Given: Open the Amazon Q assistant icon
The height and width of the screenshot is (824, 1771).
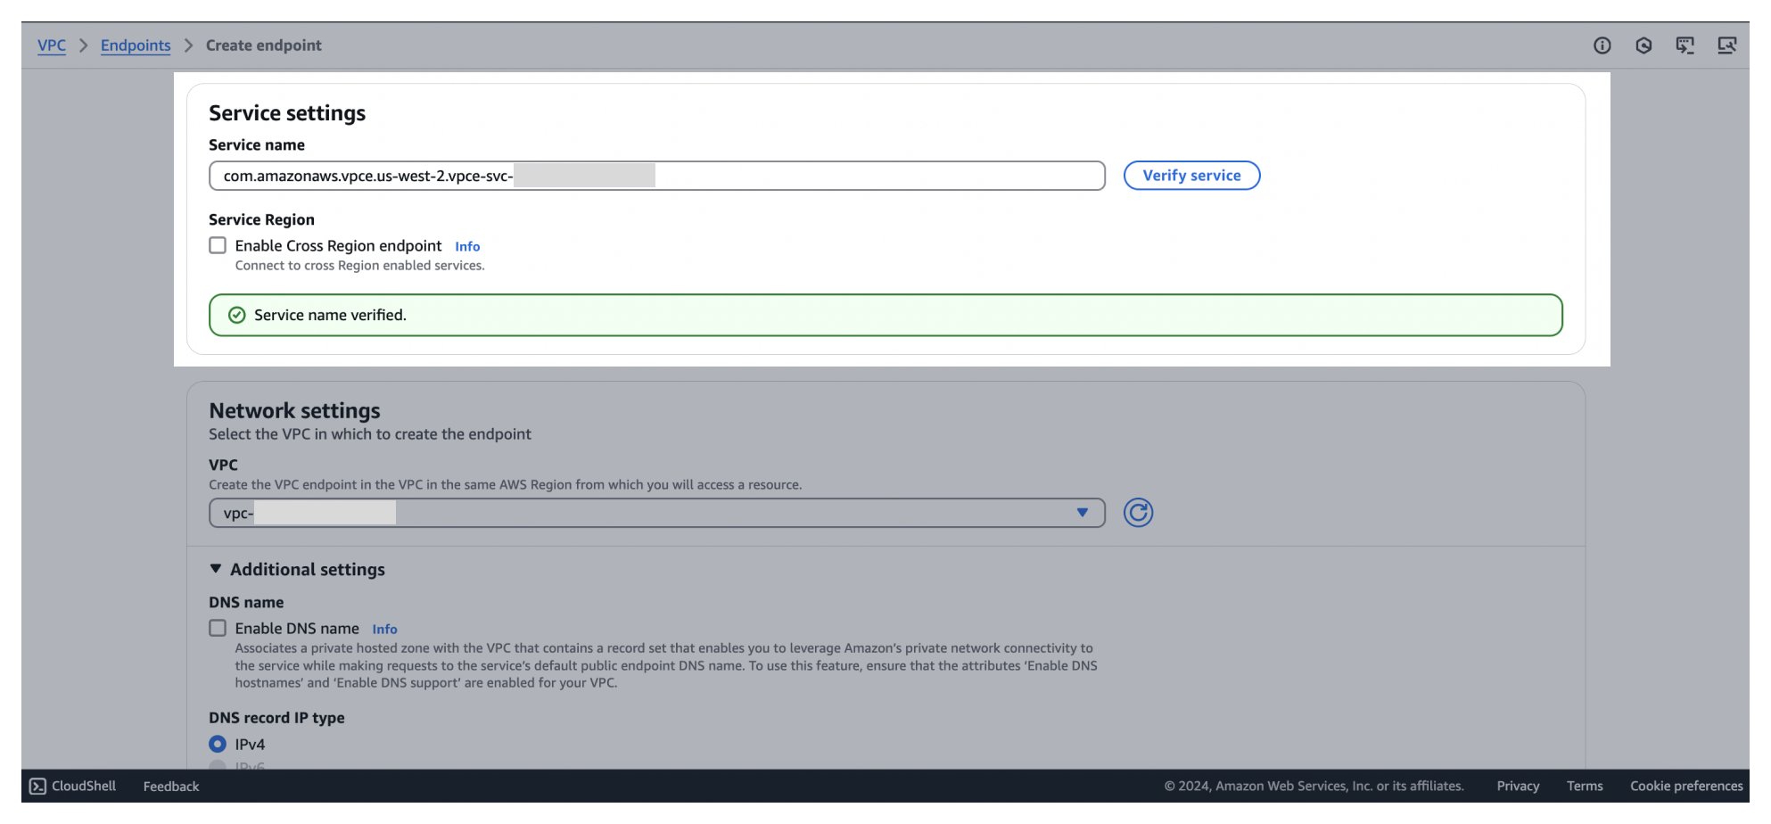Looking at the screenshot, I should pyautogui.click(x=1643, y=45).
